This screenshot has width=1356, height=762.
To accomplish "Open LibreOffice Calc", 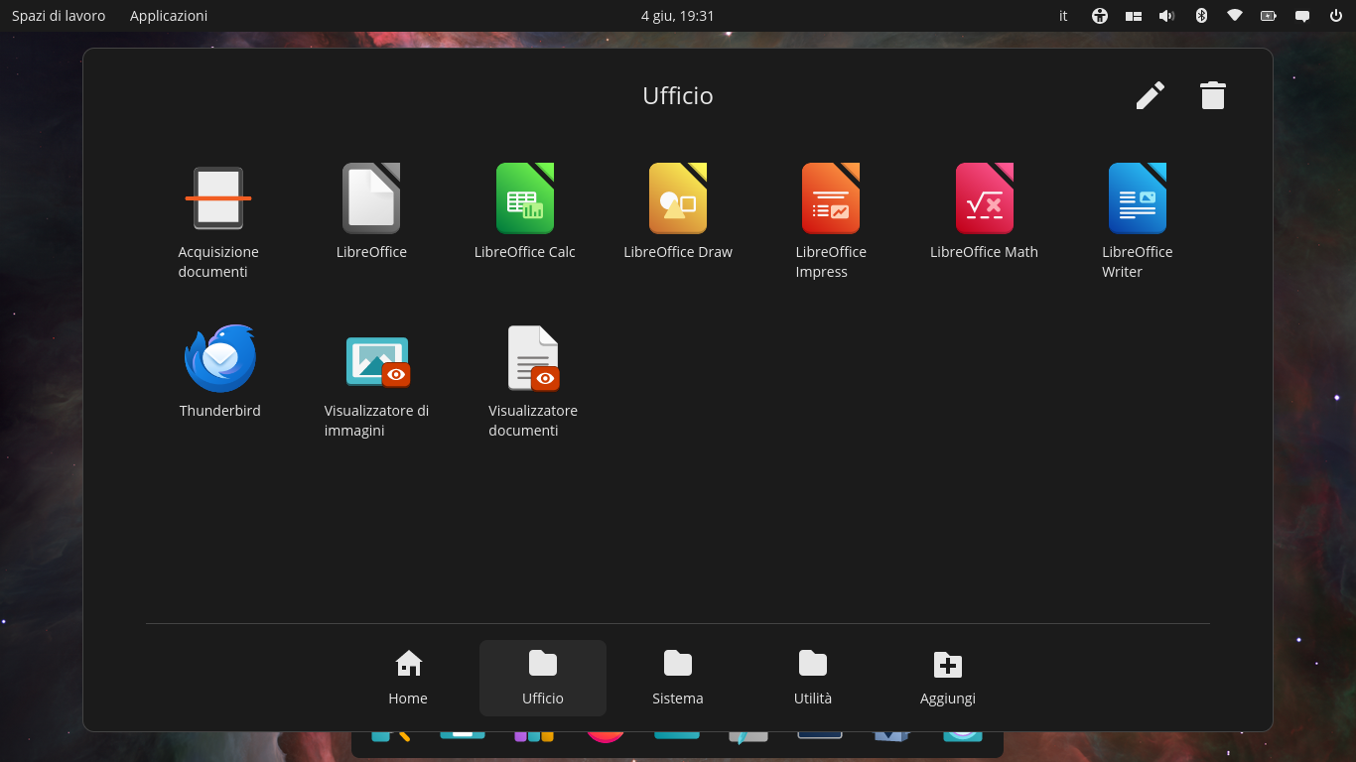I will [525, 210].
